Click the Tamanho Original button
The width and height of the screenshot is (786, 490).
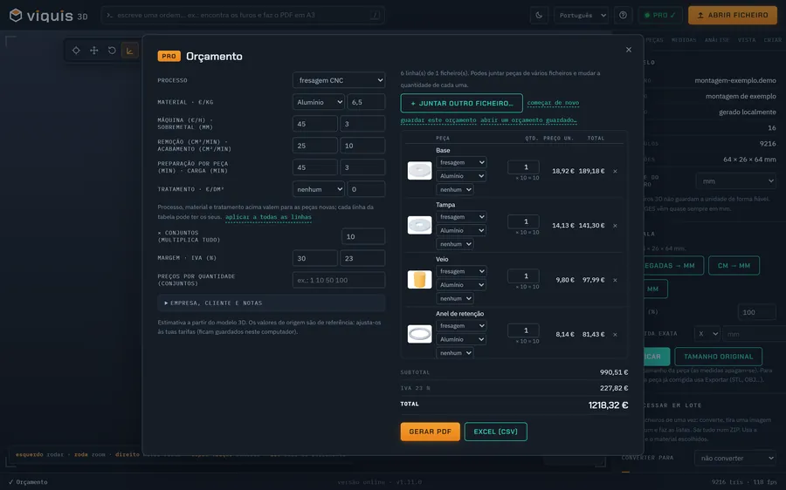pyautogui.click(x=719, y=357)
